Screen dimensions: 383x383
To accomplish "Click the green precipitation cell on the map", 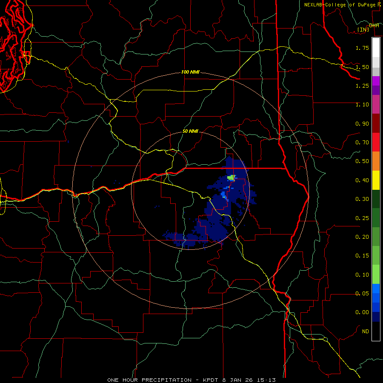I will (x=231, y=177).
